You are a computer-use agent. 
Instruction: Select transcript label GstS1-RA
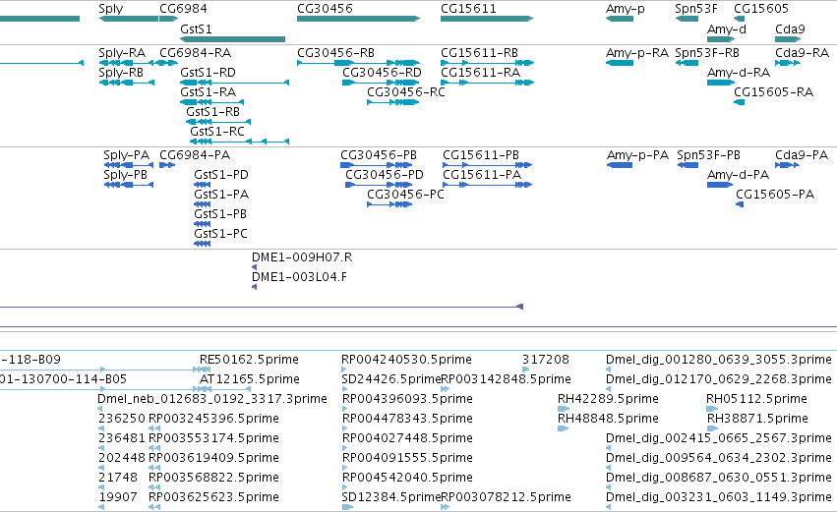pyautogui.click(x=208, y=92)
